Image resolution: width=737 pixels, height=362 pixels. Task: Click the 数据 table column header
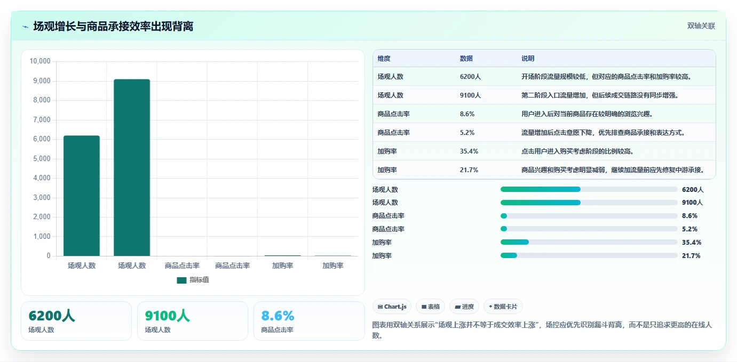pos(466,59)
